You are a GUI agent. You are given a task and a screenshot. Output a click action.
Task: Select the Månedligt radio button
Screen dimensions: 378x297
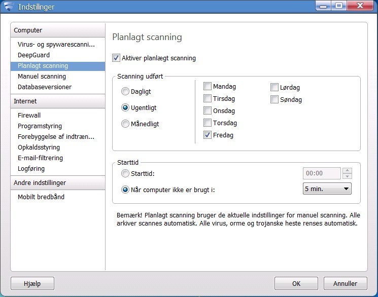tap(125, 124)
